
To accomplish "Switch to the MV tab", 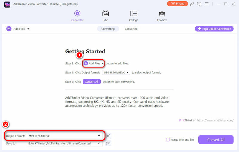I will [105, 16].
